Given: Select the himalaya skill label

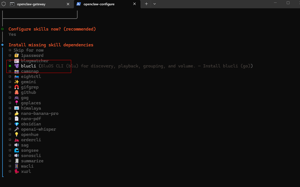Looking at the screenshot, I should [31, 108].
